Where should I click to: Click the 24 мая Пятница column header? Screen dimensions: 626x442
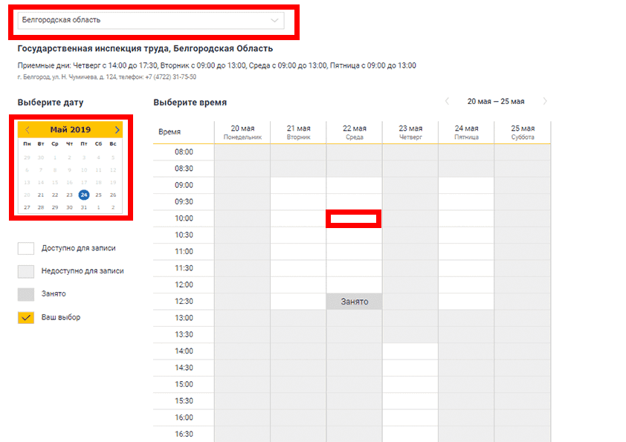click(465, 132)
